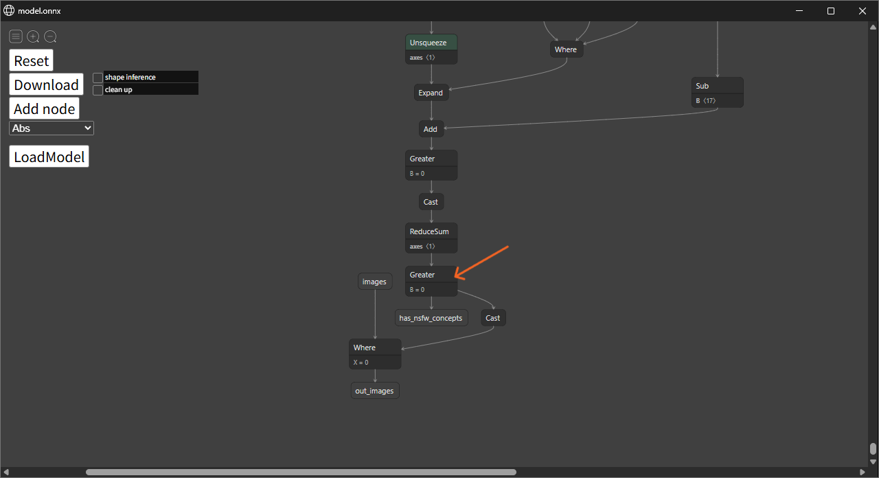Enable the shape inference checkbox

[98, 78]
